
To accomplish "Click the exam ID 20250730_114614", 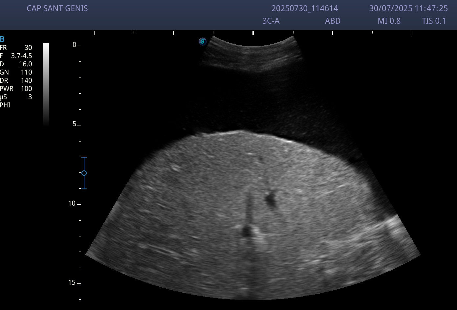I will coord(305,9).
